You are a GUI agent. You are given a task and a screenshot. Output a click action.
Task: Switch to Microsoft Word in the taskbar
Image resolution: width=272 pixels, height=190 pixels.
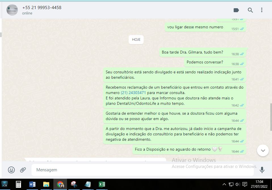click(x=32, y=185)
